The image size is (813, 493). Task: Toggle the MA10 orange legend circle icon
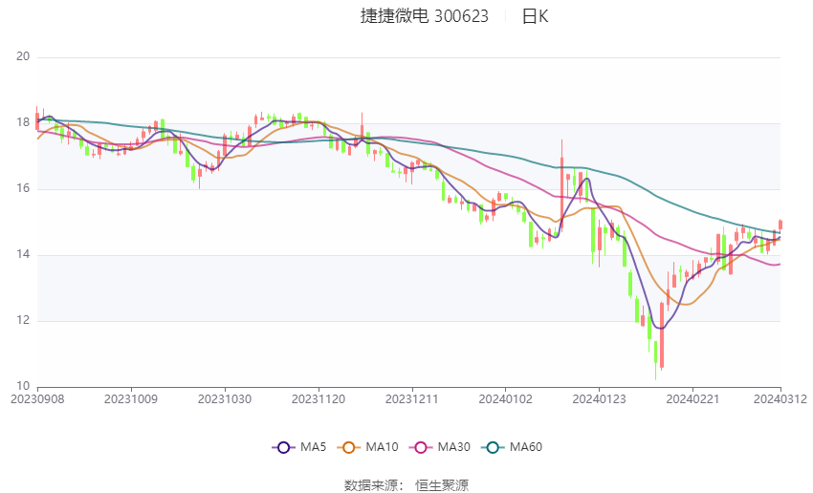pyautogui.click(x=348, y=447)
